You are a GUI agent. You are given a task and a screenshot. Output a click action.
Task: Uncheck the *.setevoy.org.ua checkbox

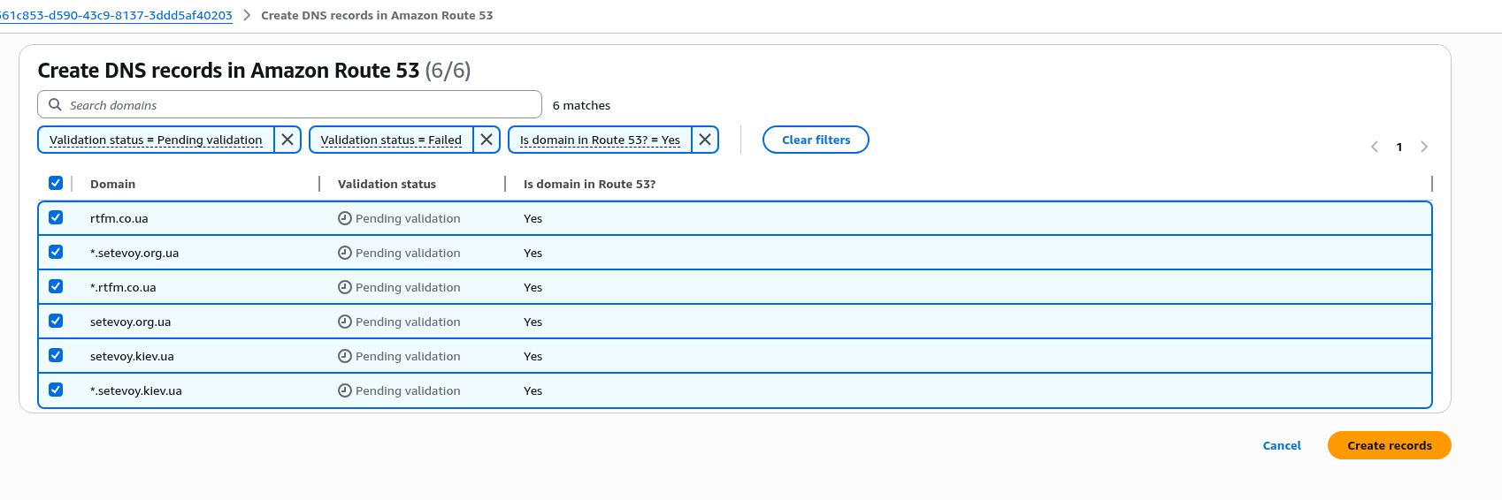(56, 252)
